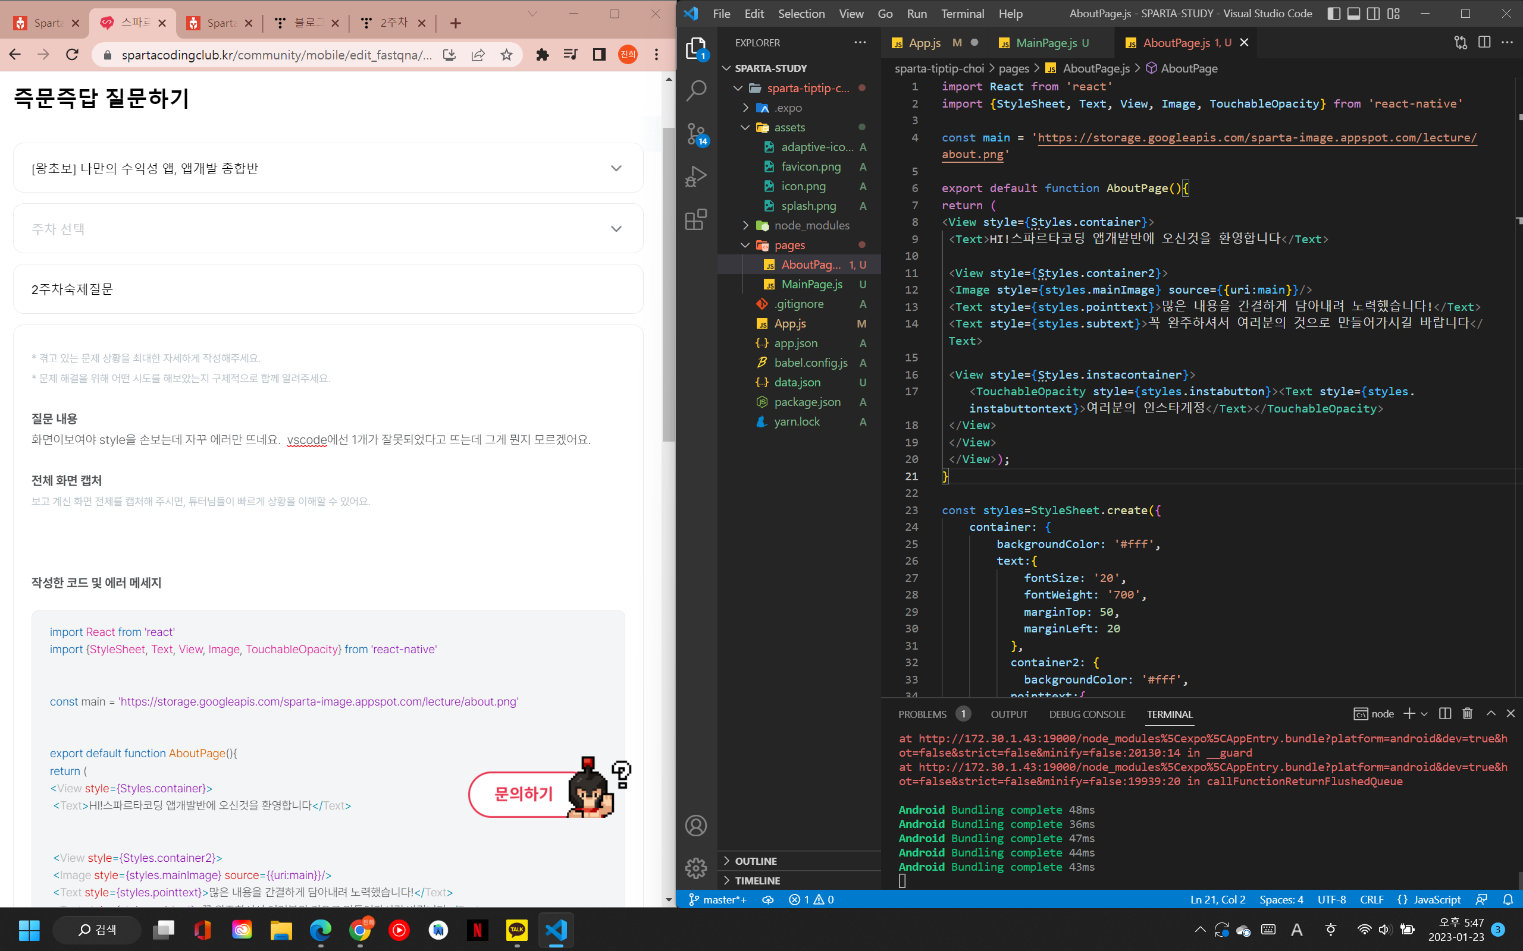Open Netflix from the taskbar
This screenshot has height=951, width=1523.
tap(478, 930)
